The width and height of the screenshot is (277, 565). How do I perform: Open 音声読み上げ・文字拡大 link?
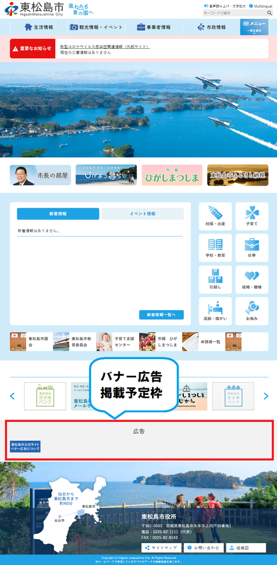225,6
